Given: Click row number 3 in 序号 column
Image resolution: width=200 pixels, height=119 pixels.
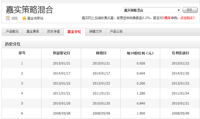Looking at the screenshot, I should click(22, 83).
